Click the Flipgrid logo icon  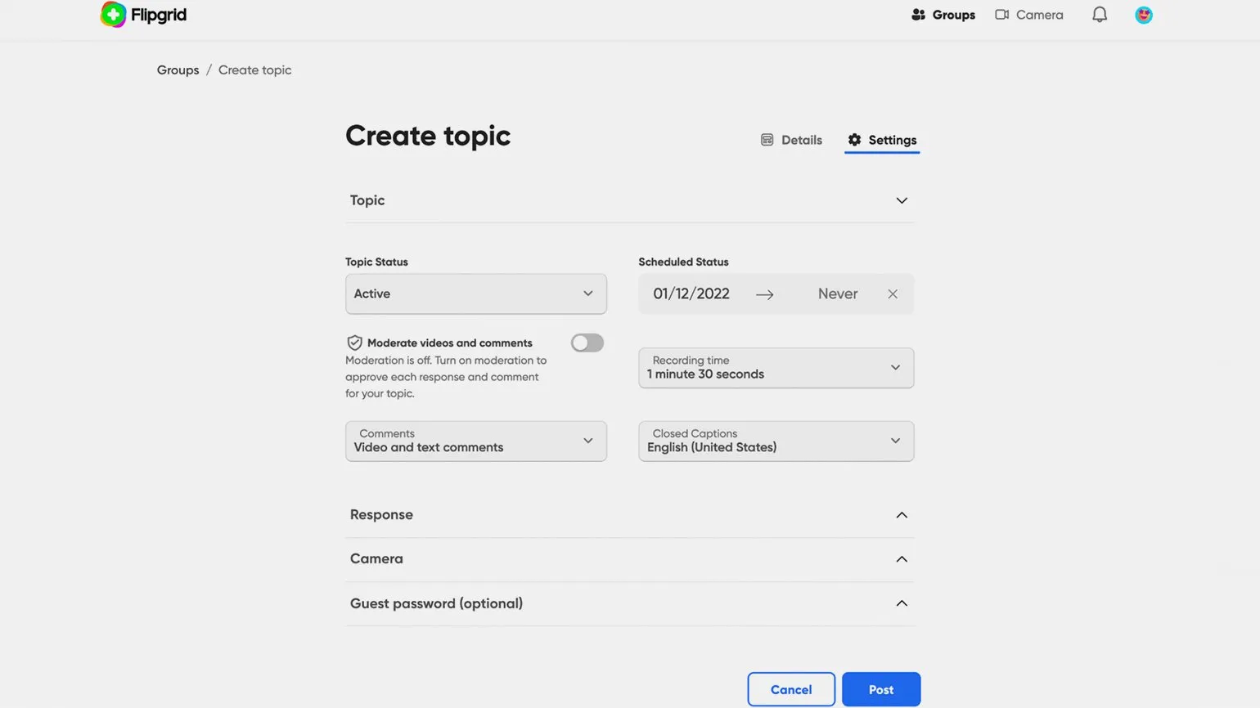coord(113,15)
